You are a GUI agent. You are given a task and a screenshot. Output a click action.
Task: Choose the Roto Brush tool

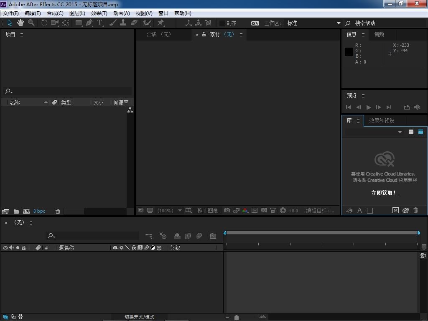[147, 23]
